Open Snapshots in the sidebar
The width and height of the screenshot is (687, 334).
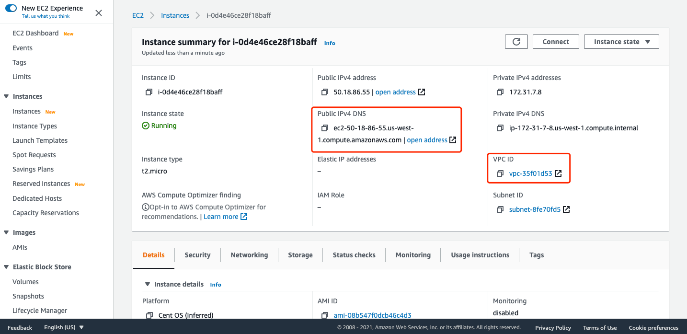pos(28,296)
